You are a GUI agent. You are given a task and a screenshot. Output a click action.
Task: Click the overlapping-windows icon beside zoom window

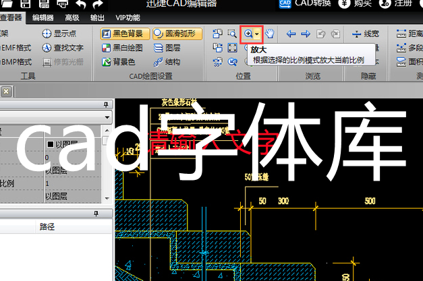click(218, 34)
